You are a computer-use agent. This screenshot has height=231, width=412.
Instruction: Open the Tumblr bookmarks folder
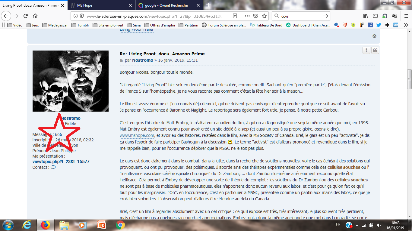[x=80, y=25]
